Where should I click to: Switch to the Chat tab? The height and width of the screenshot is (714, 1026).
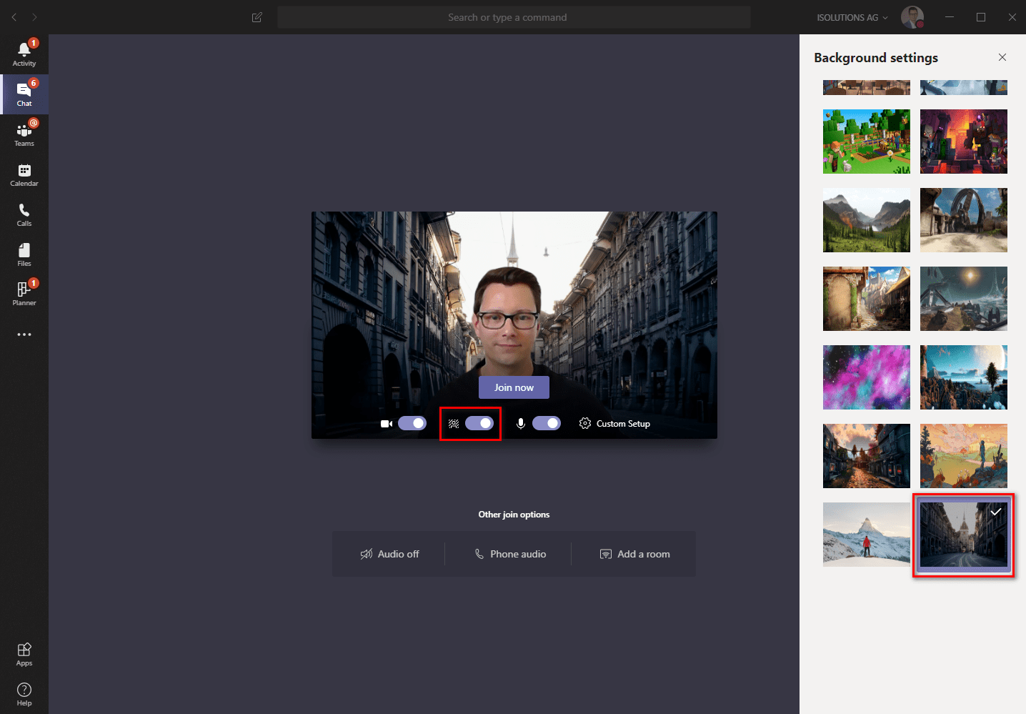(x=24, y=94)
